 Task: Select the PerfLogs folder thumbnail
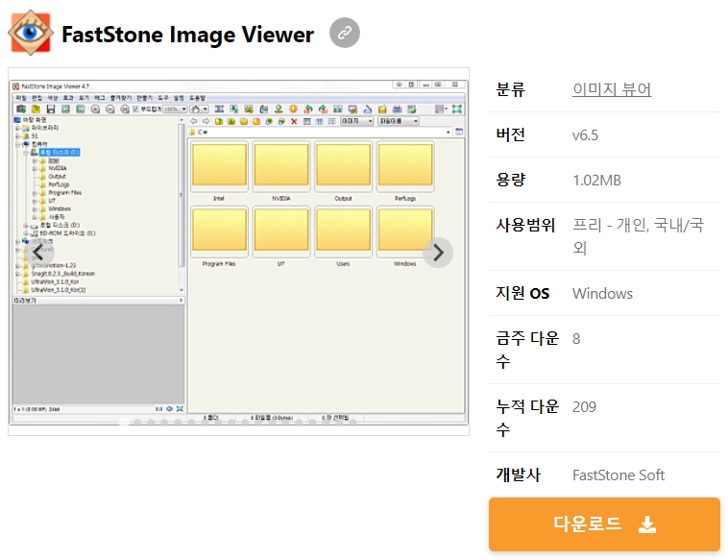(405, 166)
